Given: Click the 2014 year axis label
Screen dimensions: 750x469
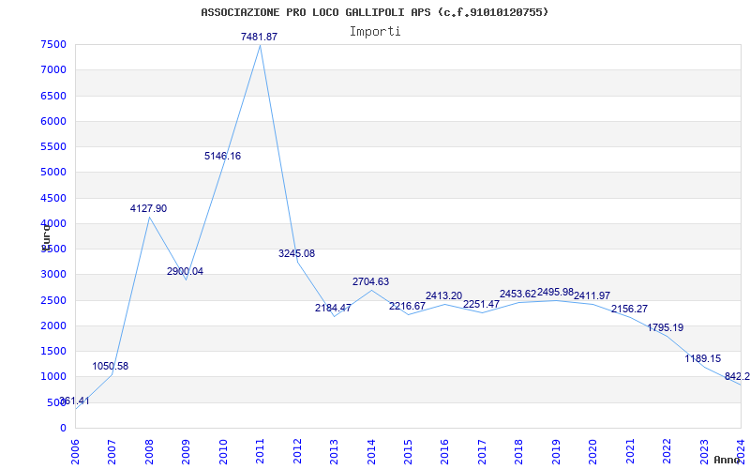Looking at the screenshot, I should [x=370, y=448].
